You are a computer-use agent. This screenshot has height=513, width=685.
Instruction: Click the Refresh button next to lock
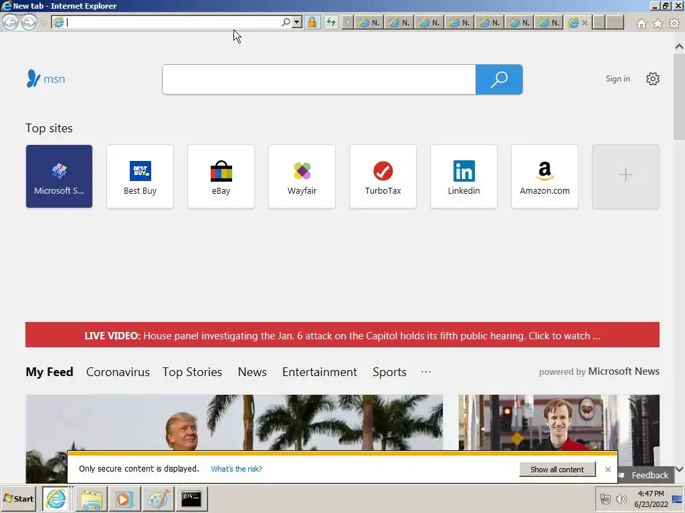331,22
